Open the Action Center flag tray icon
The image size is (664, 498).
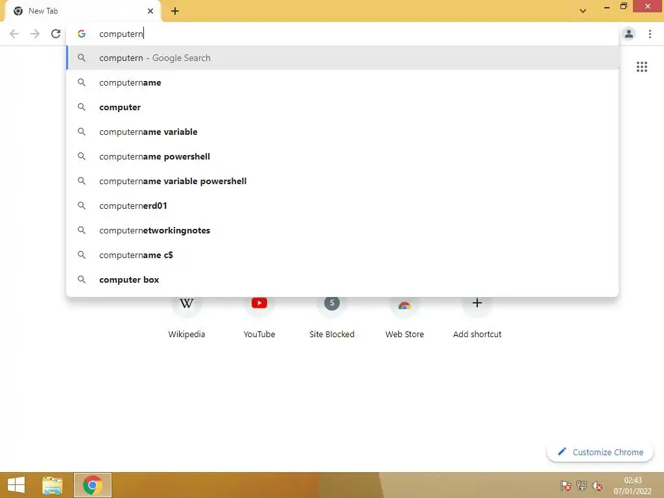565,486
